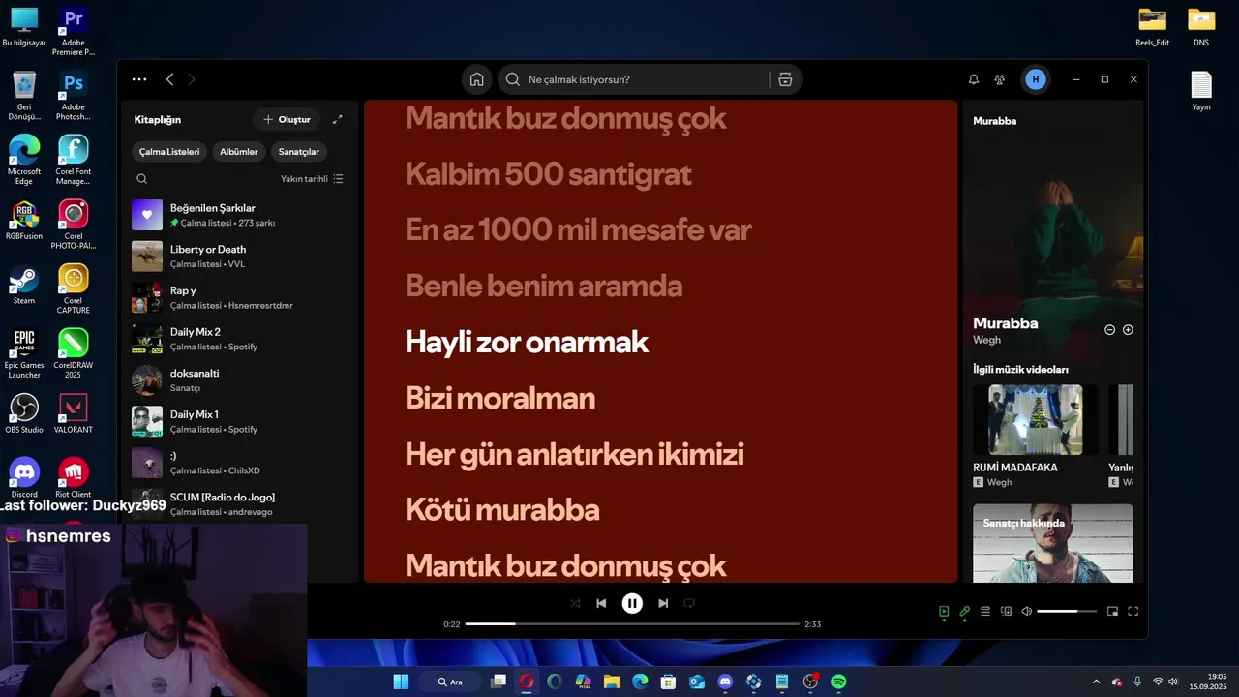Pause the playing song
Screen dimensions: 1239x697
point(632,603)
